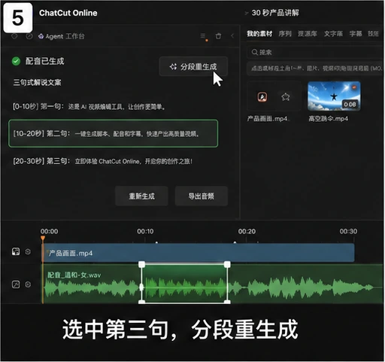Click the magnifier icon in the search field
This screenshot has width=385, height=362.
click(x=254, y=52)
